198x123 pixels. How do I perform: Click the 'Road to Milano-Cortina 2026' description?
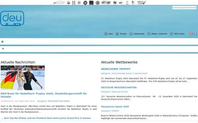(x=149, y=117)
